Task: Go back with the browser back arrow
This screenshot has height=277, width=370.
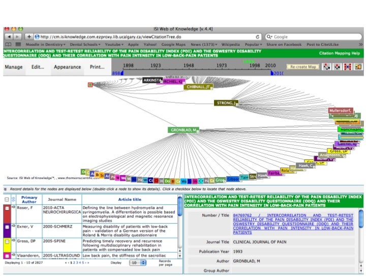Action: 9,37
